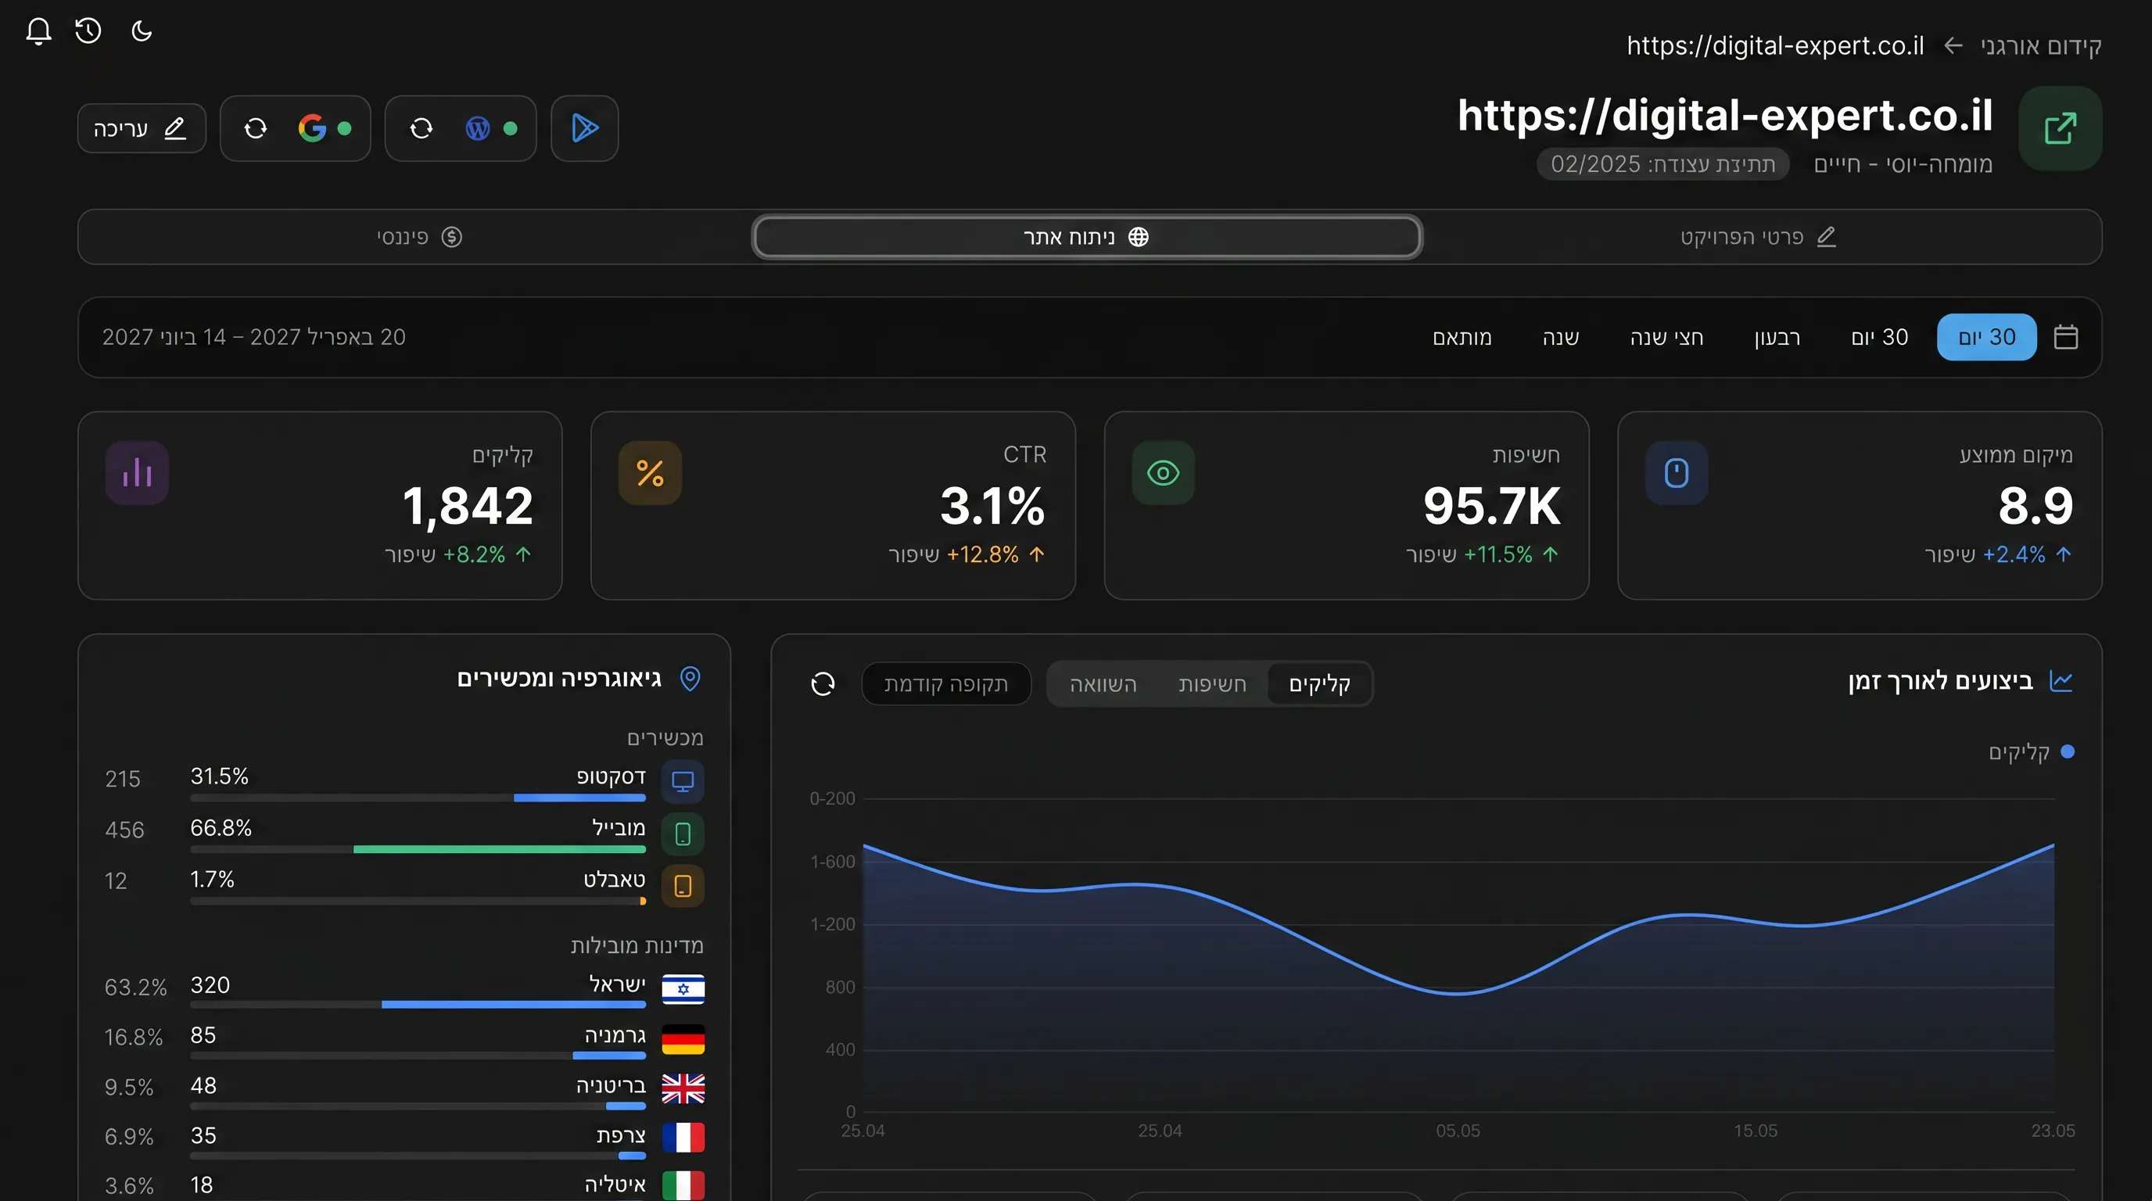Click the Israel flag icon
Screen dimensions: 2152x1201
pos(683,989)
